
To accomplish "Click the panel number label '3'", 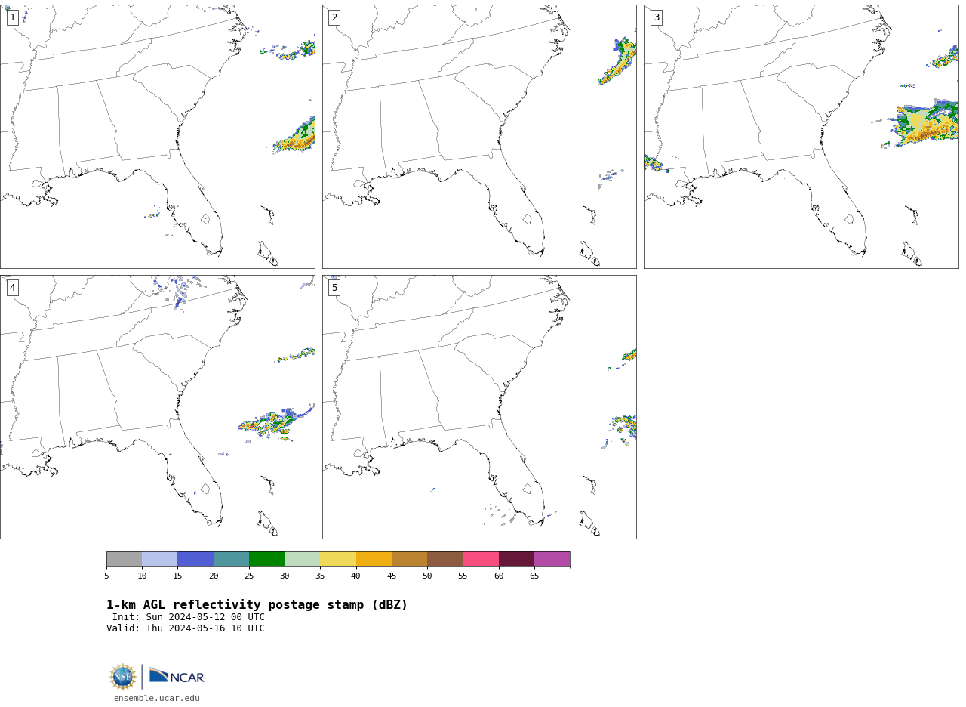I will pos(657,17).
